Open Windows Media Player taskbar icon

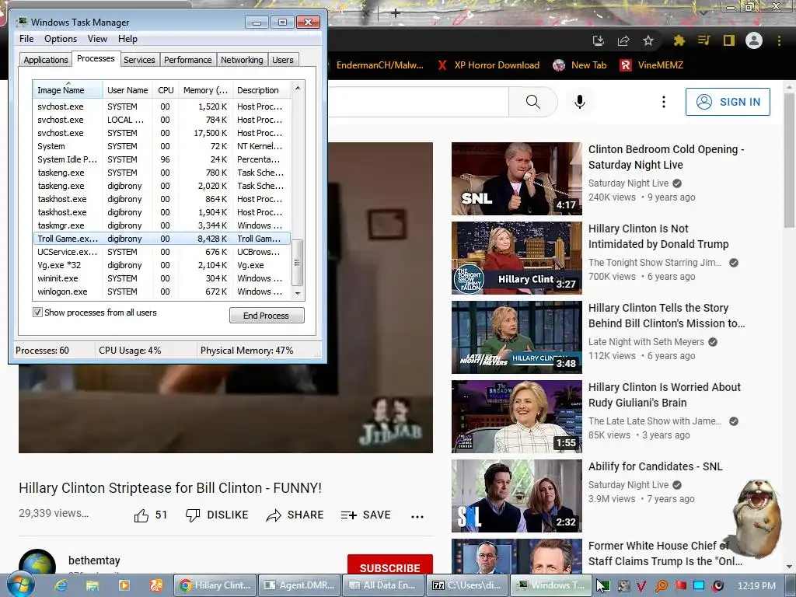pos(124,585)
